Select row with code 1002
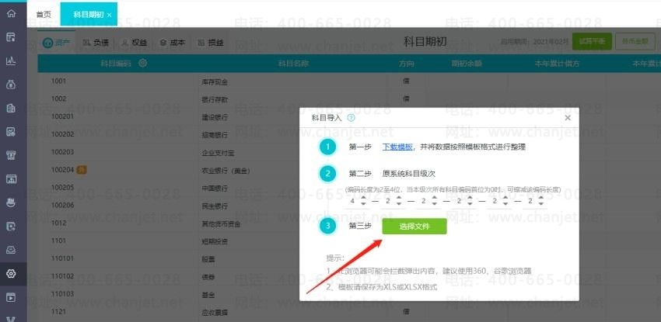This screenshot has height=322, width=661. (349, 99)
